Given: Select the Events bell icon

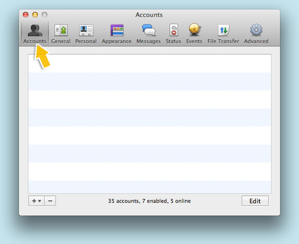Looking at the screenshot, I should 194,30.
